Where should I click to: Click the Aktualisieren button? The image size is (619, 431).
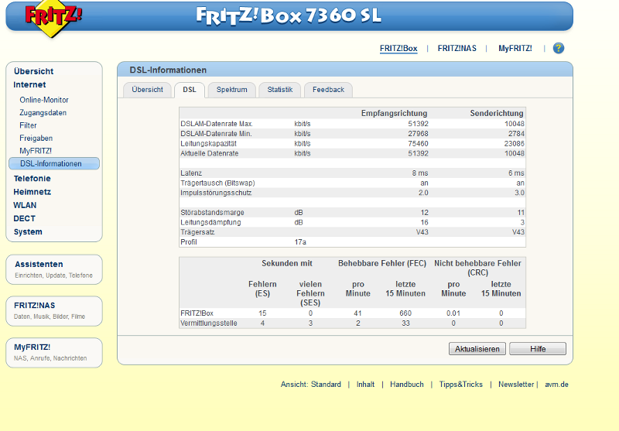tap(477, 349)
